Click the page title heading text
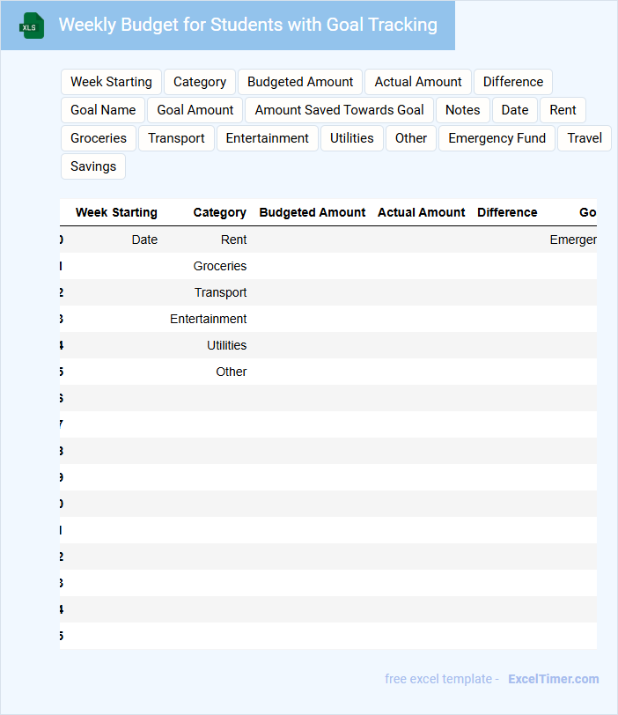Viewport: 618px width, 715px height. pos(248,25)
